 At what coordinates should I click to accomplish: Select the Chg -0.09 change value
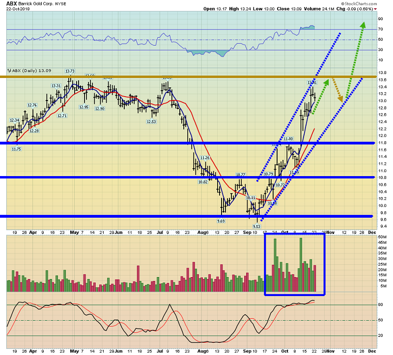(x=355, y=9)
